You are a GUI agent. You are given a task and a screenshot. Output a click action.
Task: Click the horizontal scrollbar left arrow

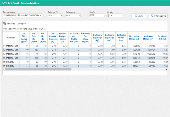coord(4,69)
